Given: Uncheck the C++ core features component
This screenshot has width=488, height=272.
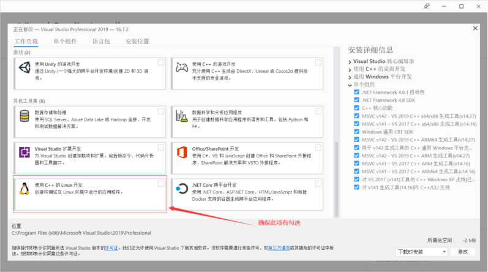Looking at the screenshot, I should [357, 108].
